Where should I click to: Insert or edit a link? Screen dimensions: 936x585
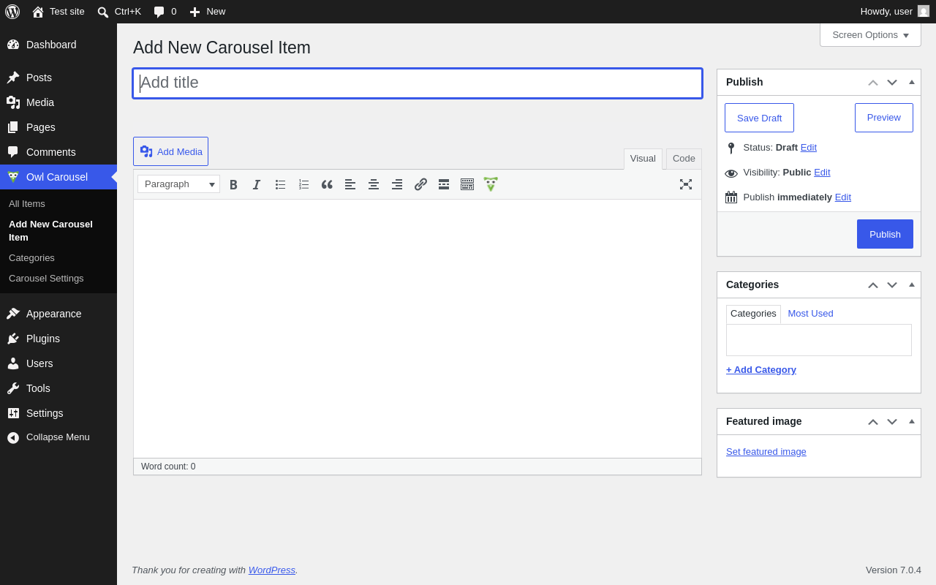tap(420, 184)
